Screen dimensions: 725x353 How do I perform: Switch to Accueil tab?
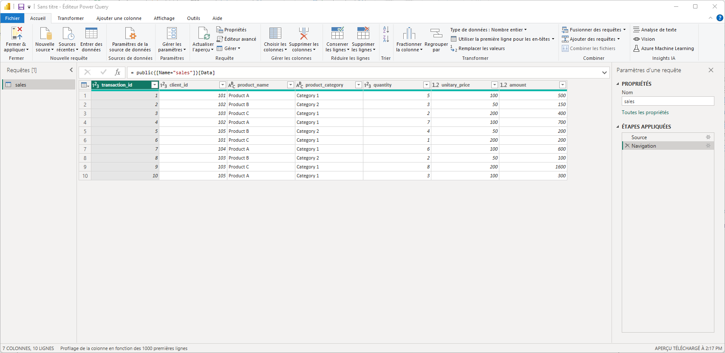point(38,18)
